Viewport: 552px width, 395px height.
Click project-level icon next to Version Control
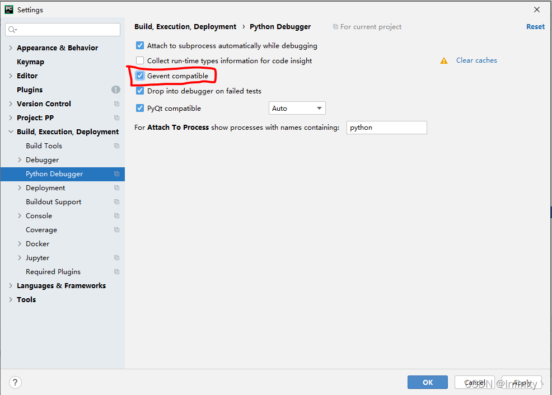click(116, 104)
